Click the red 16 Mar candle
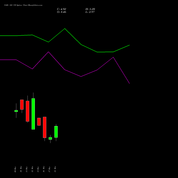This screenshot has width=178, height=178. pyautogui.click(x=44, y=127)
